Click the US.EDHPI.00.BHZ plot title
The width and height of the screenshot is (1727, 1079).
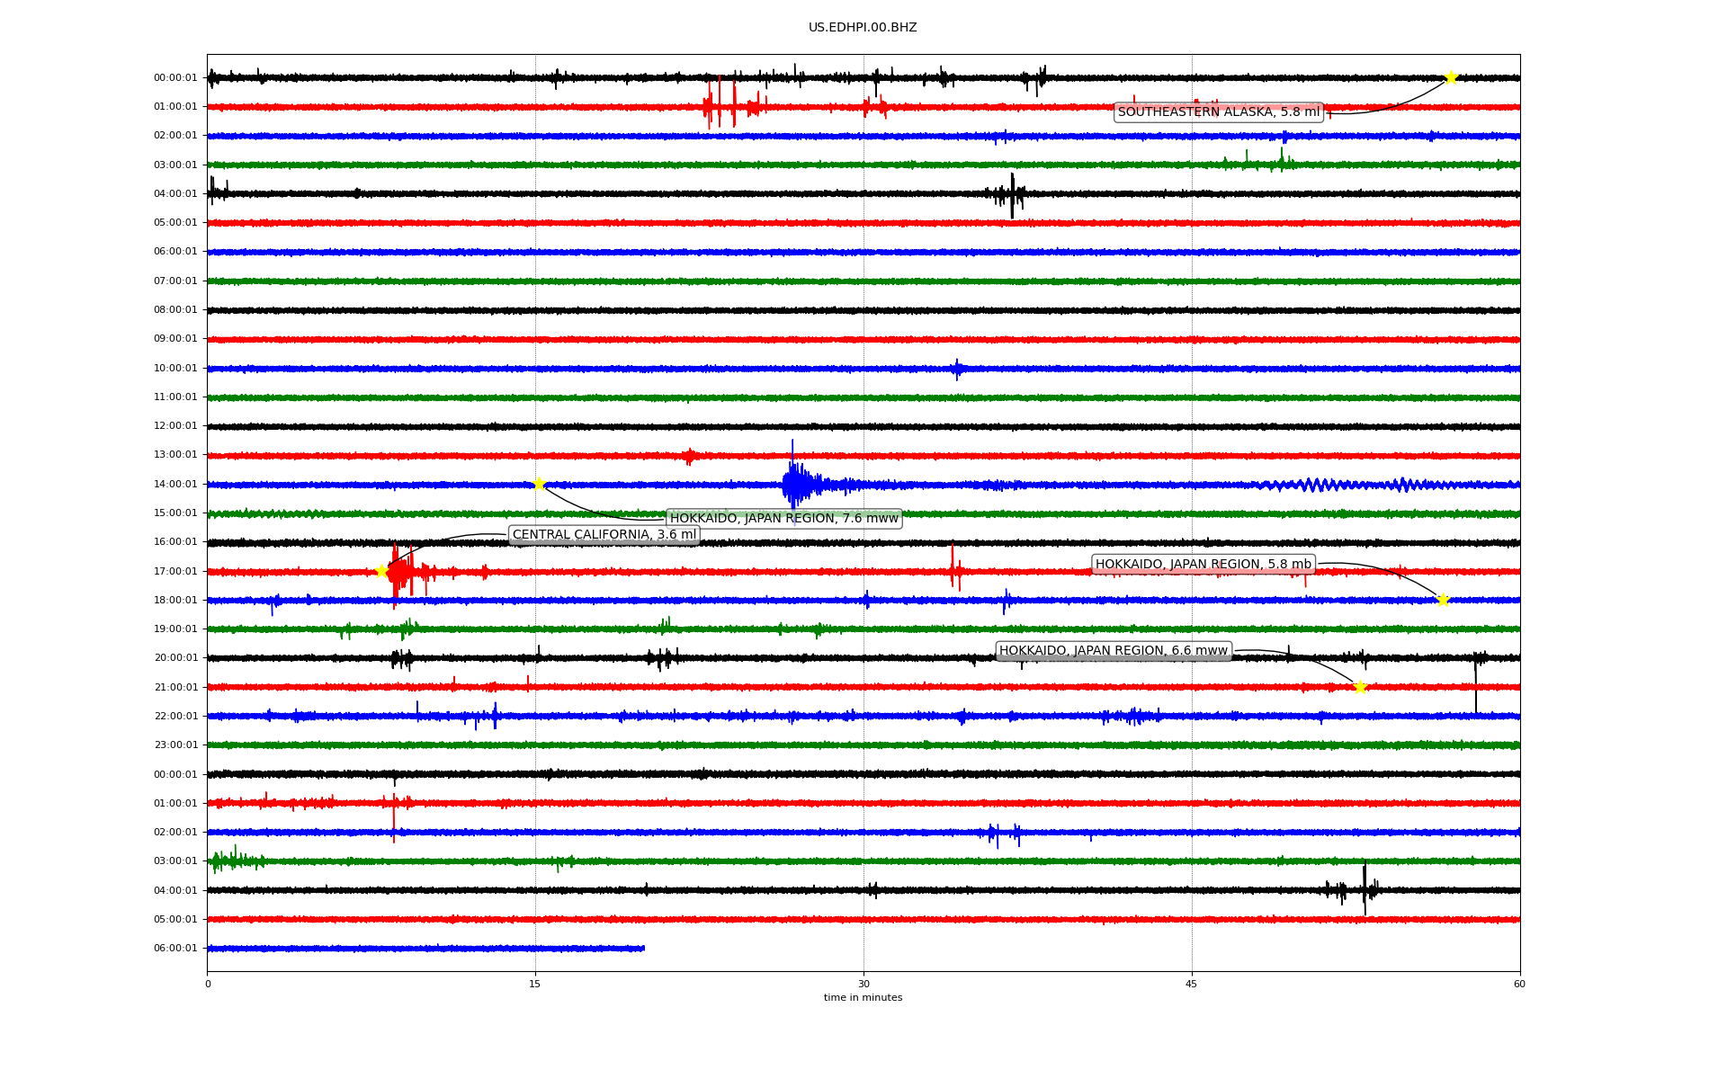862,28
